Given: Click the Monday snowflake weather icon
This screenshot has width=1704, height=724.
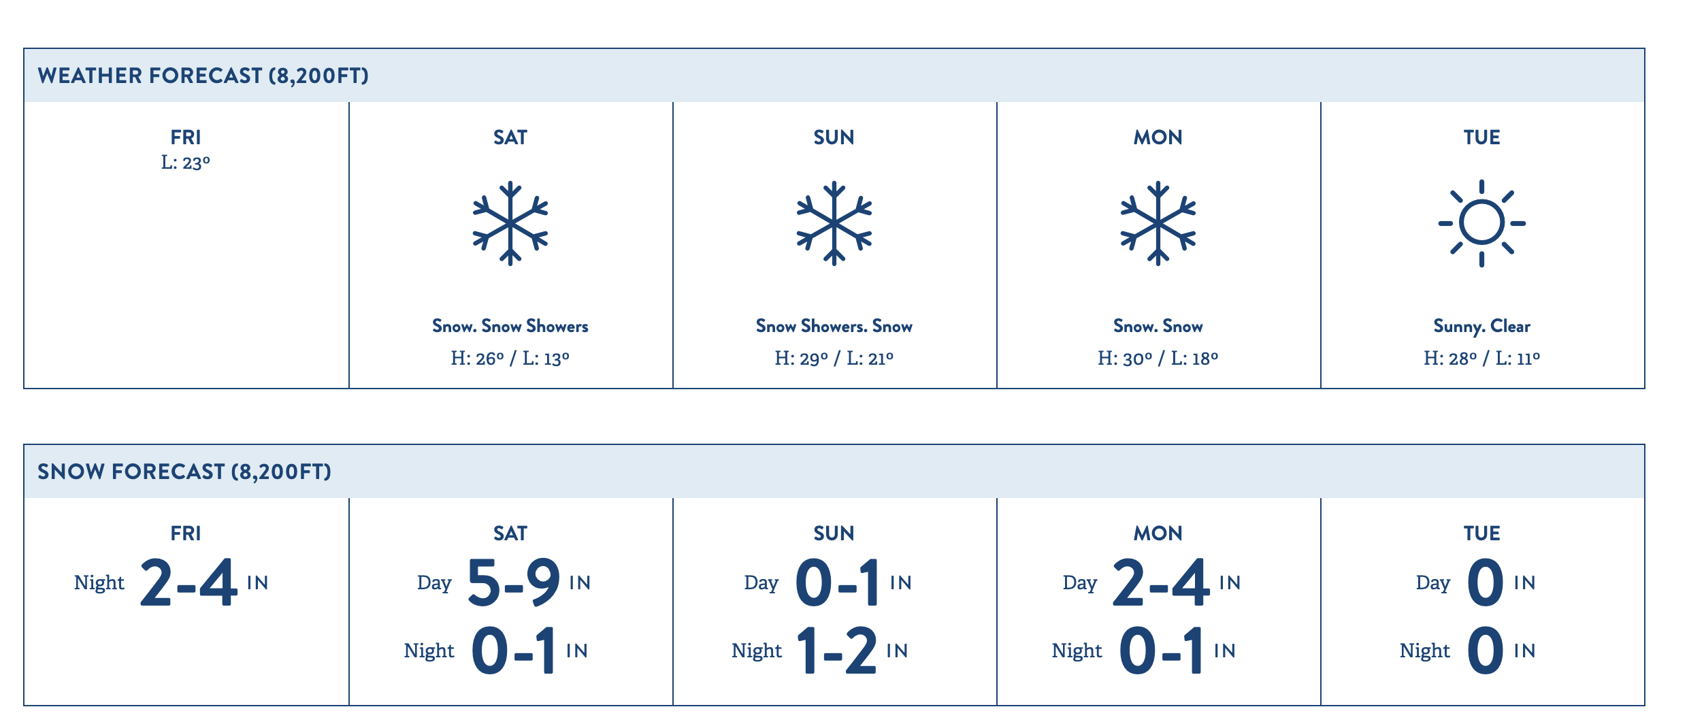Looking at the screenshot, I should tap(1158, 223).
